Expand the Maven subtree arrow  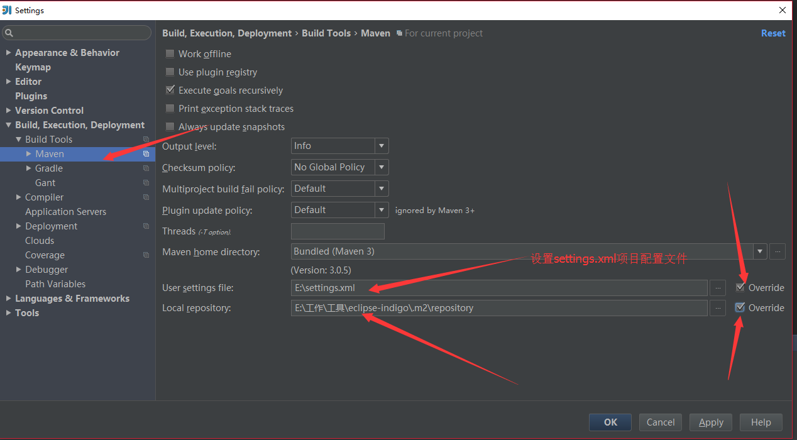28,154
